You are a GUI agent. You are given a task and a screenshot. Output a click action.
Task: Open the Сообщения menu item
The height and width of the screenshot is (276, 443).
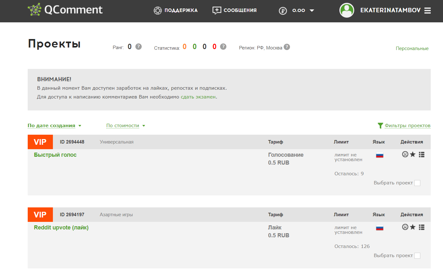[x=235, y=10]
